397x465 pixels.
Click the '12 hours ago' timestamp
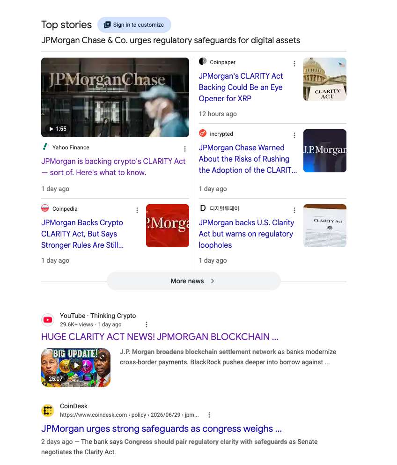coord(218,114)
